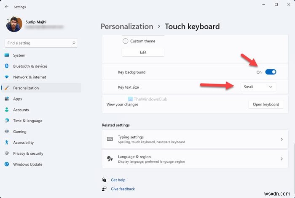
Task: Click the Accessibility icon in sidebar
Action: point(7,143)
